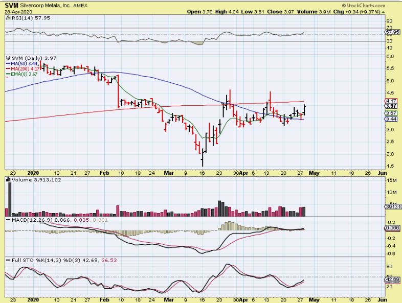Image resolution: width=402 pixels, height=303 pixels.
Task: Click the blue line marker beside MA(50)
Action: pyautogui.click(x=8, y=63)
